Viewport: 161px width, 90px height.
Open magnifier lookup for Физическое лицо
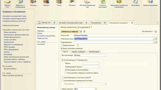click(156, 39)
